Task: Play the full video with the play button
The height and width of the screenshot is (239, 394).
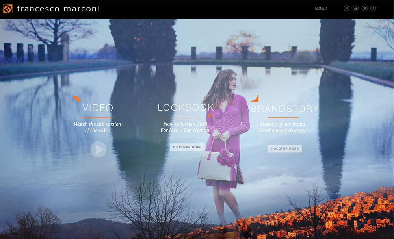Action: [x=98, y=149]
